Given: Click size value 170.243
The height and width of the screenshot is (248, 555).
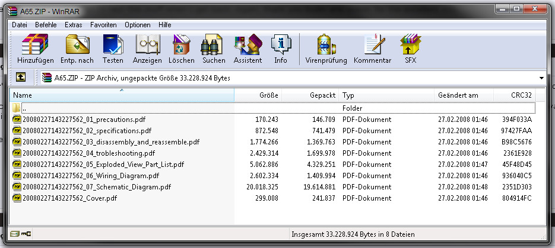Looking at the screenshot, I should [267, 119].
